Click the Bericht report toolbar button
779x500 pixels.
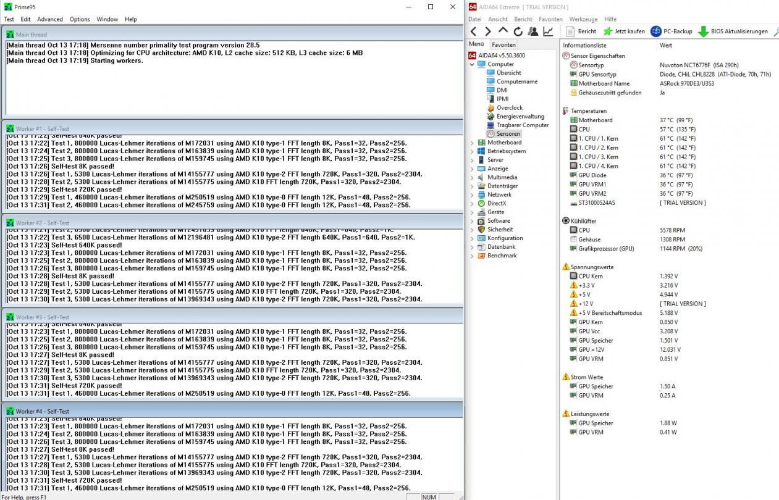click(581, 31)
